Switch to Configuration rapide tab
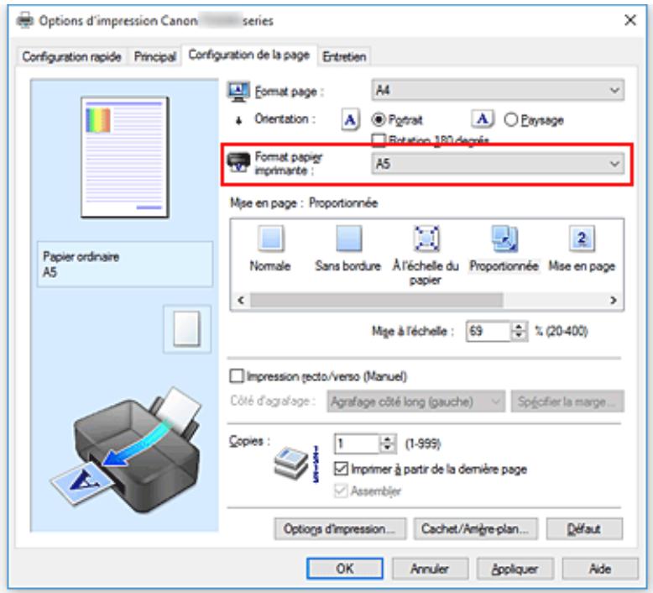 coord(71,56)
